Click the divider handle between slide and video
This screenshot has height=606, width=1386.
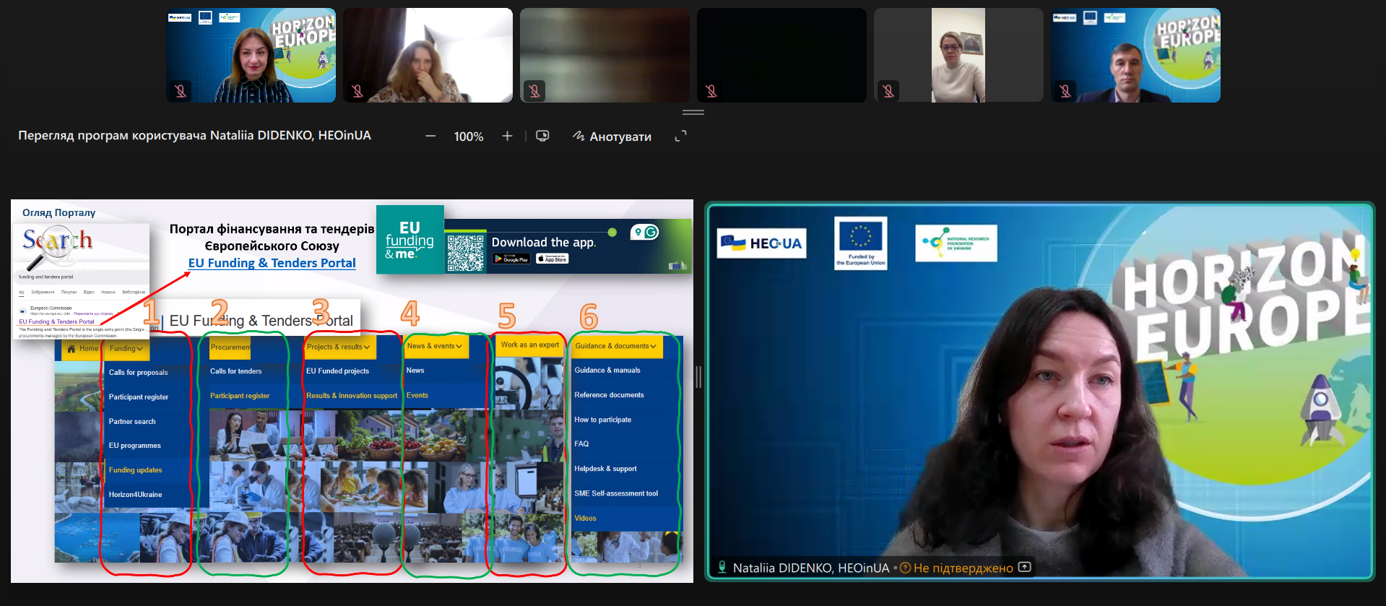point(698,376)
